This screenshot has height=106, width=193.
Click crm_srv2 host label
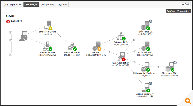point(145,76)
